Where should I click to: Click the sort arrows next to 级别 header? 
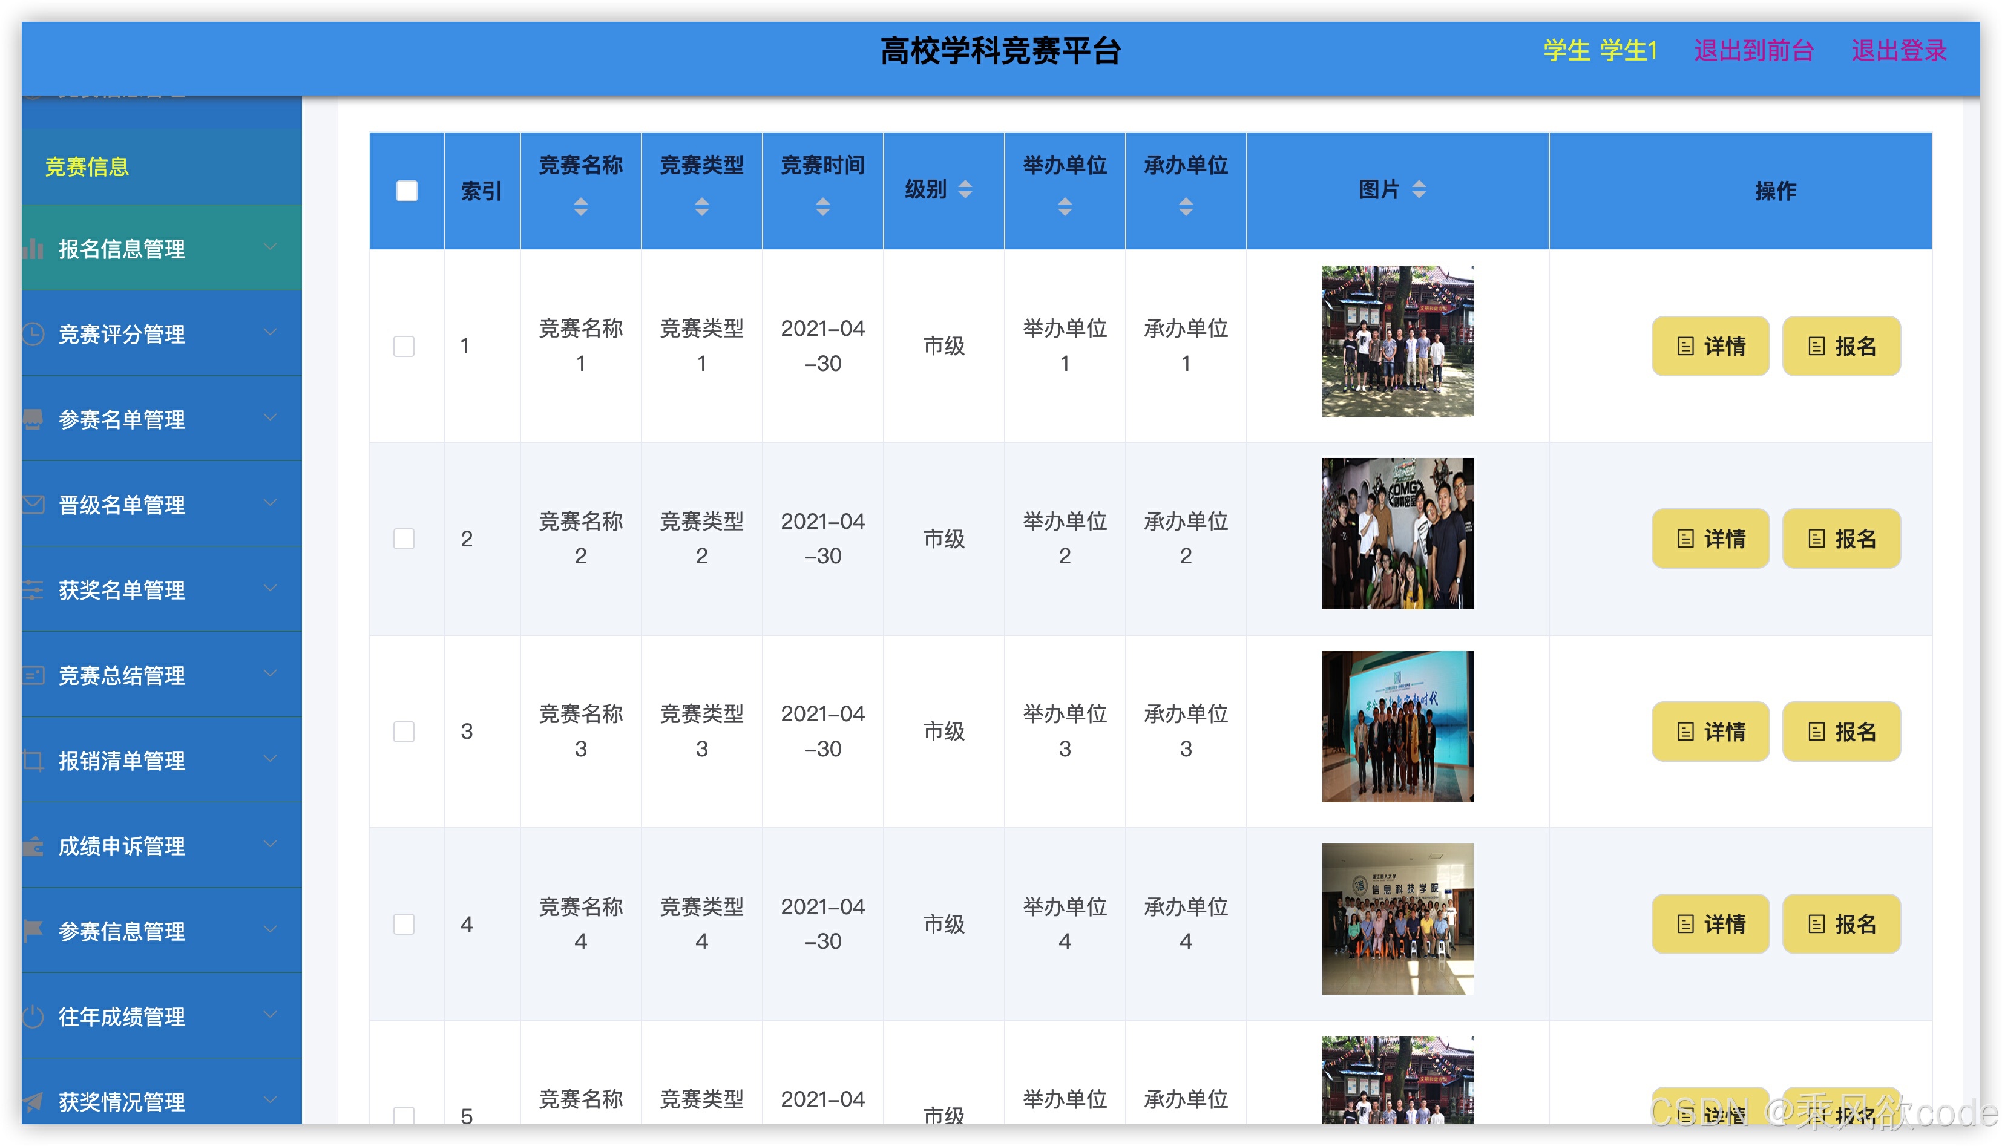[x=965, y=189]
